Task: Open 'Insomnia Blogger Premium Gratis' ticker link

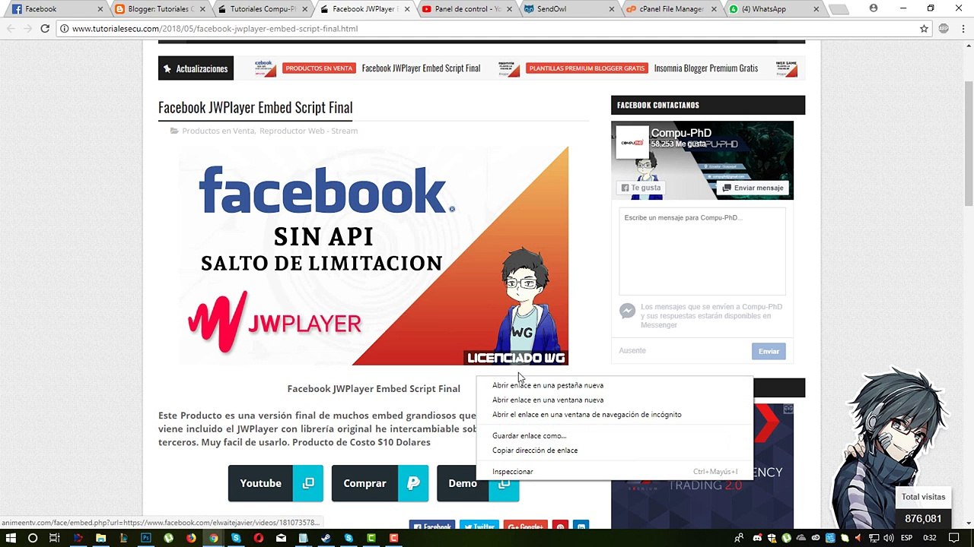Action: (706, 68)
